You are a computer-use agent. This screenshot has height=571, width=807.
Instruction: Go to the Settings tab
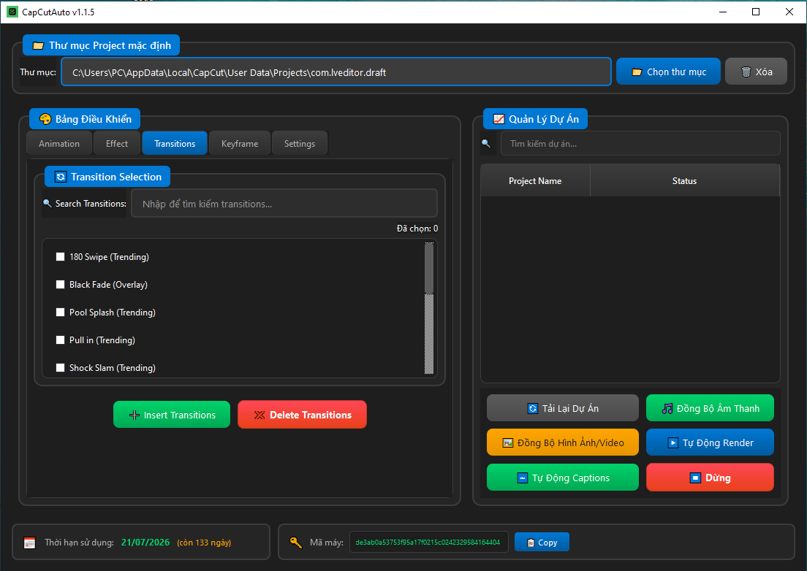(300, 143)
